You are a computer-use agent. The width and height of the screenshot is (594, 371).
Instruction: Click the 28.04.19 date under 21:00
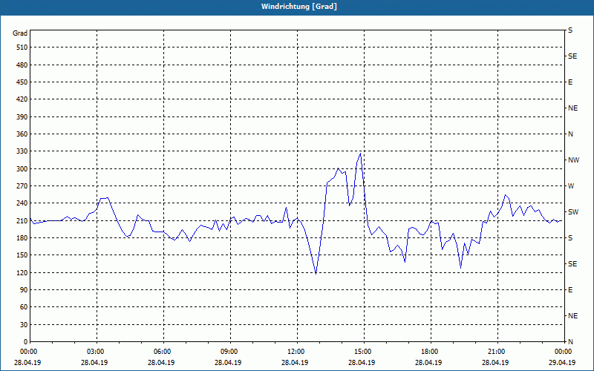click(x=495, y=363)
